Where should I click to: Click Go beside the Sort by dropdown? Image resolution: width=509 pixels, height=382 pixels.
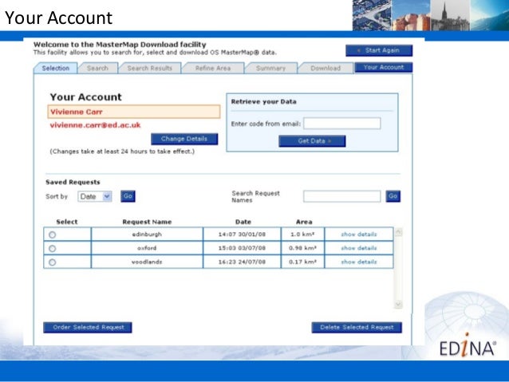coord(128,196)
